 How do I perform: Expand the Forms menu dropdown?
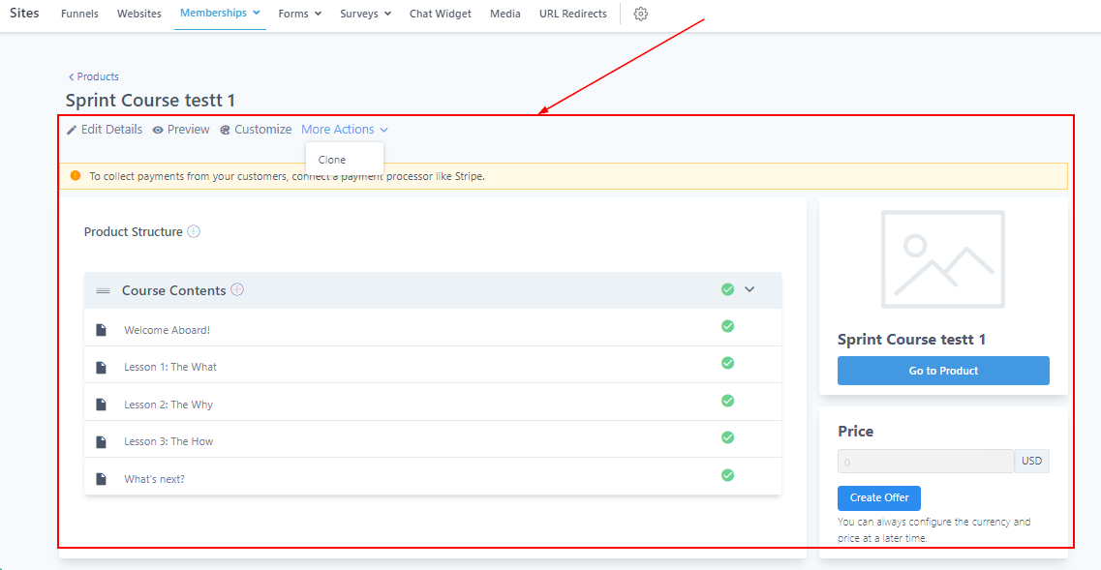click(x=299, y=15)
